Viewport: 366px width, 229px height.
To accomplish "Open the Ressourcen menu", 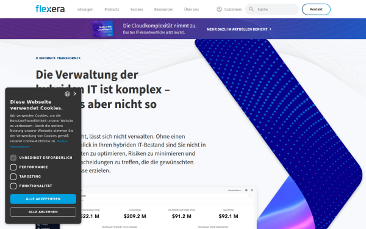I will [x=163, y=9].
